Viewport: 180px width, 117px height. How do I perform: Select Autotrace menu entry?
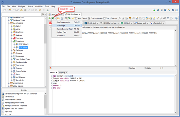(x=67, y=35)
